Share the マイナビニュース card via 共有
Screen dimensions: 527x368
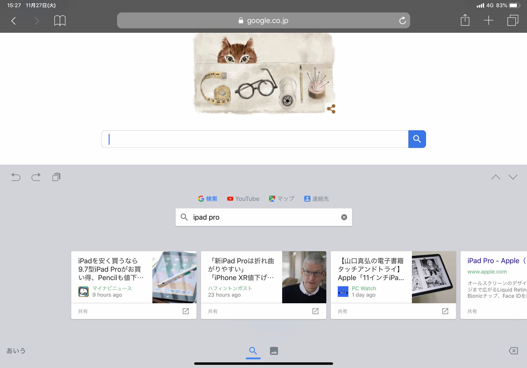point(83,311)
